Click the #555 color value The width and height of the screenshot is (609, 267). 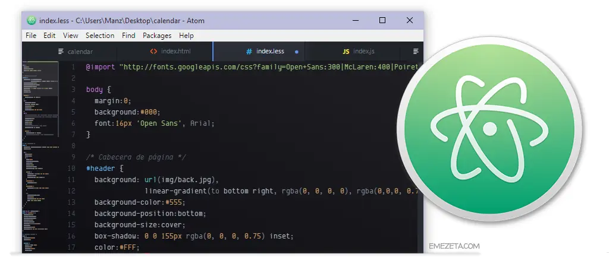174,202
